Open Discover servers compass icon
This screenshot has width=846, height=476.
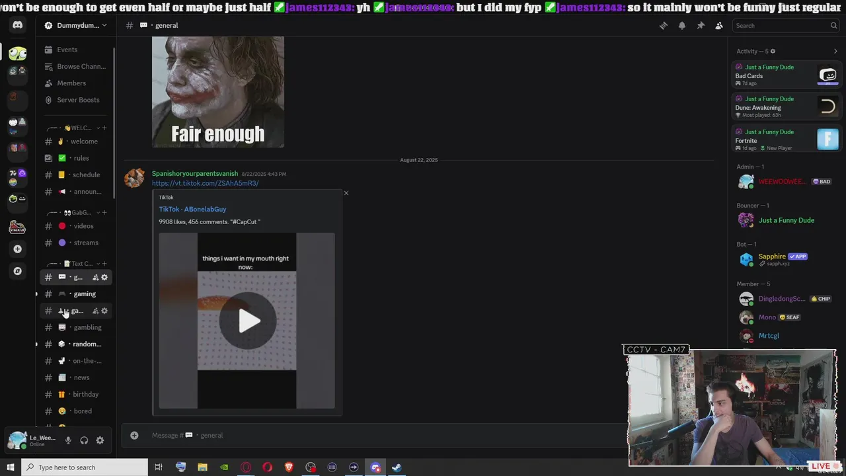(17, 271)
